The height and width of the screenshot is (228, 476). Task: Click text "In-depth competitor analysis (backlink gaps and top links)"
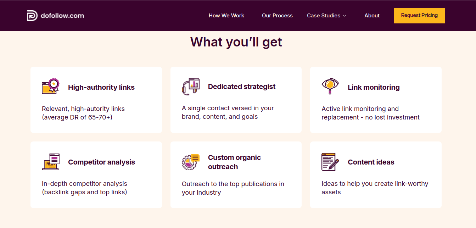84,188
